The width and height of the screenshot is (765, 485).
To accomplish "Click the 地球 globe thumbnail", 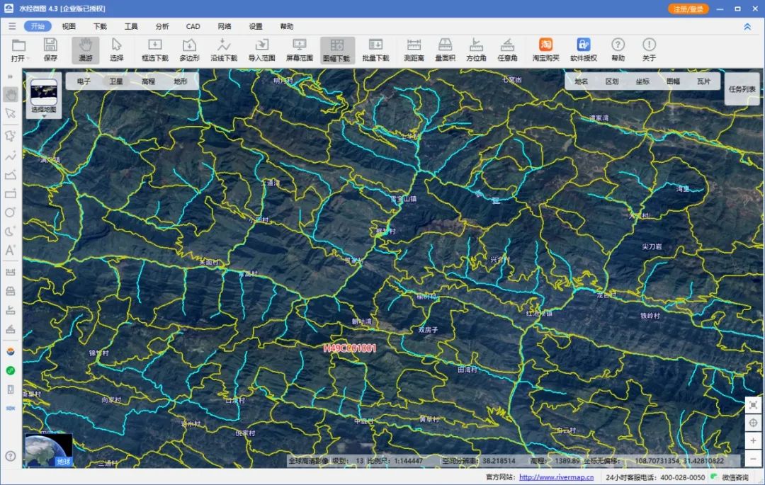I will [x=48, y=450].
